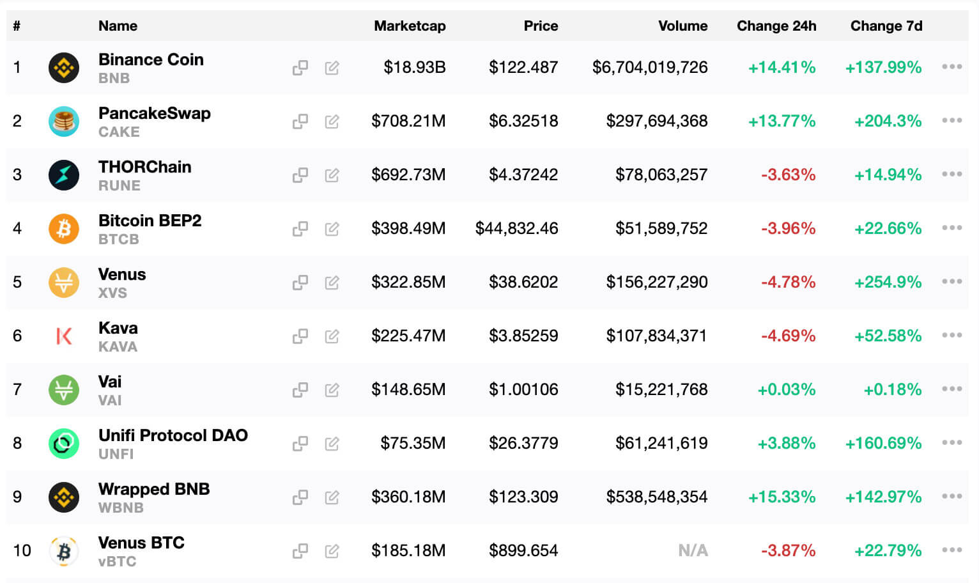979x583 pixels.
Task: Sort by the Marketcap column header
Action: tap(410, 26)
